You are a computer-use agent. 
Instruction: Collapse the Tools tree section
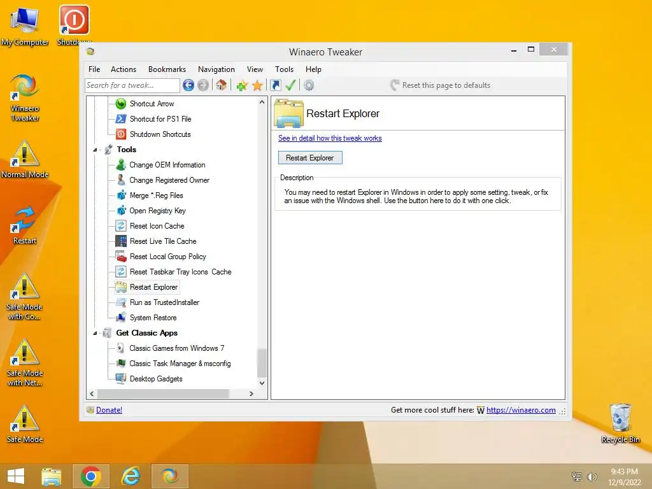tap(95, 150)
